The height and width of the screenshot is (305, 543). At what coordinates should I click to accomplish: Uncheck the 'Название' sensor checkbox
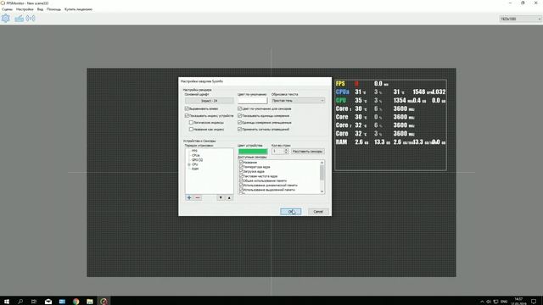[x=241, y=162]
